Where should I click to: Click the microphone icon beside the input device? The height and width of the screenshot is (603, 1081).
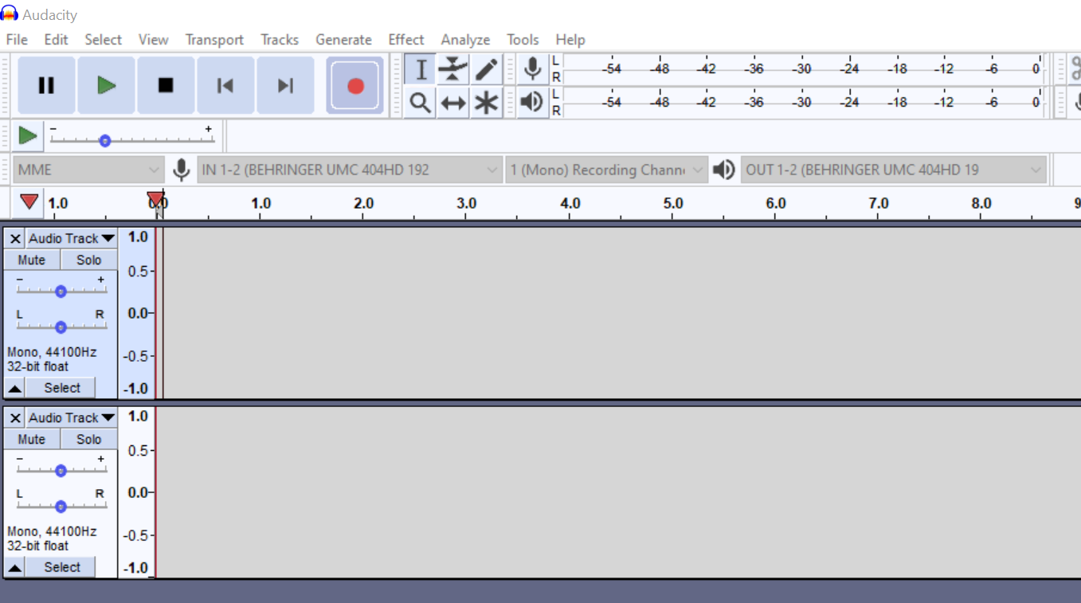click(182, 170)
